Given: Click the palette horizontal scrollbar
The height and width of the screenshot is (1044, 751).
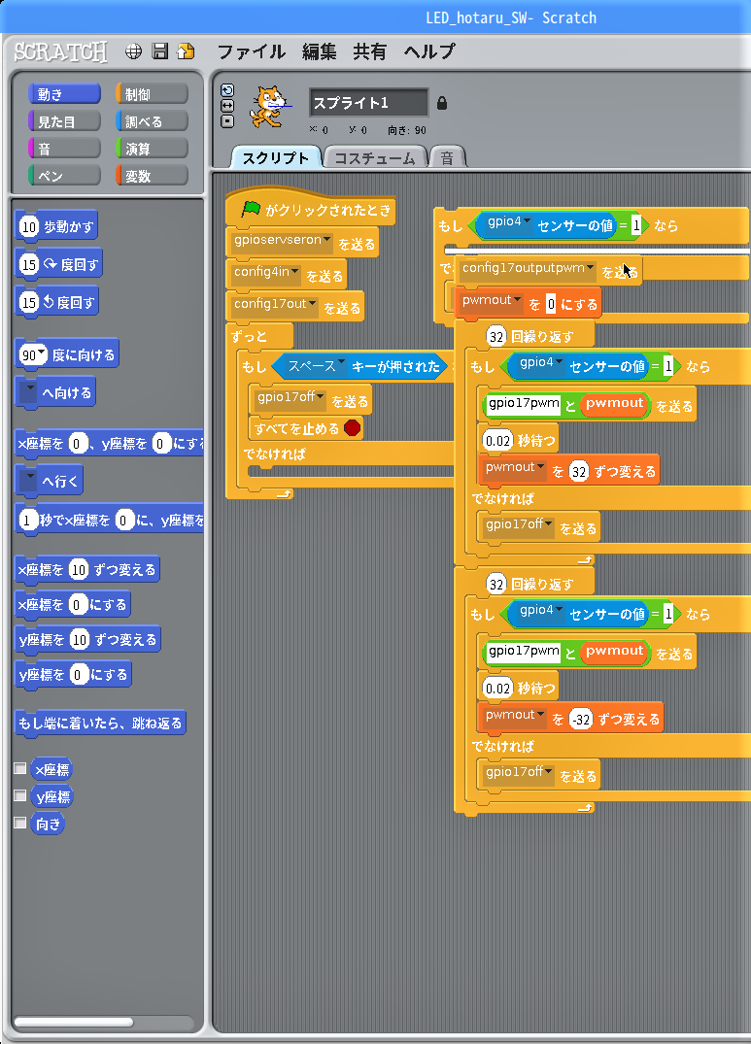Looking at the screenshot, I should [74, 1022].
